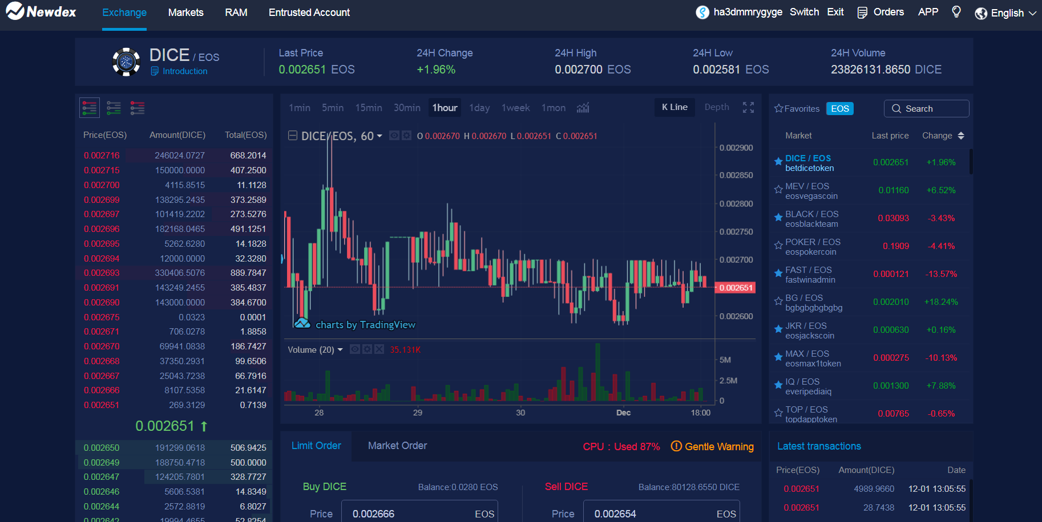Click the Gentle Warning alert icon

676,446
